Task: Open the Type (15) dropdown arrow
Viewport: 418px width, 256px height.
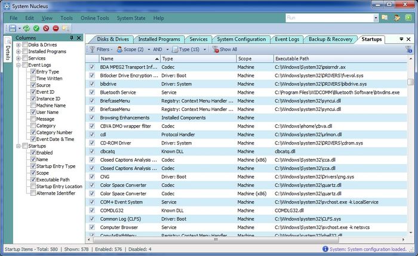Action: (205, 50)
